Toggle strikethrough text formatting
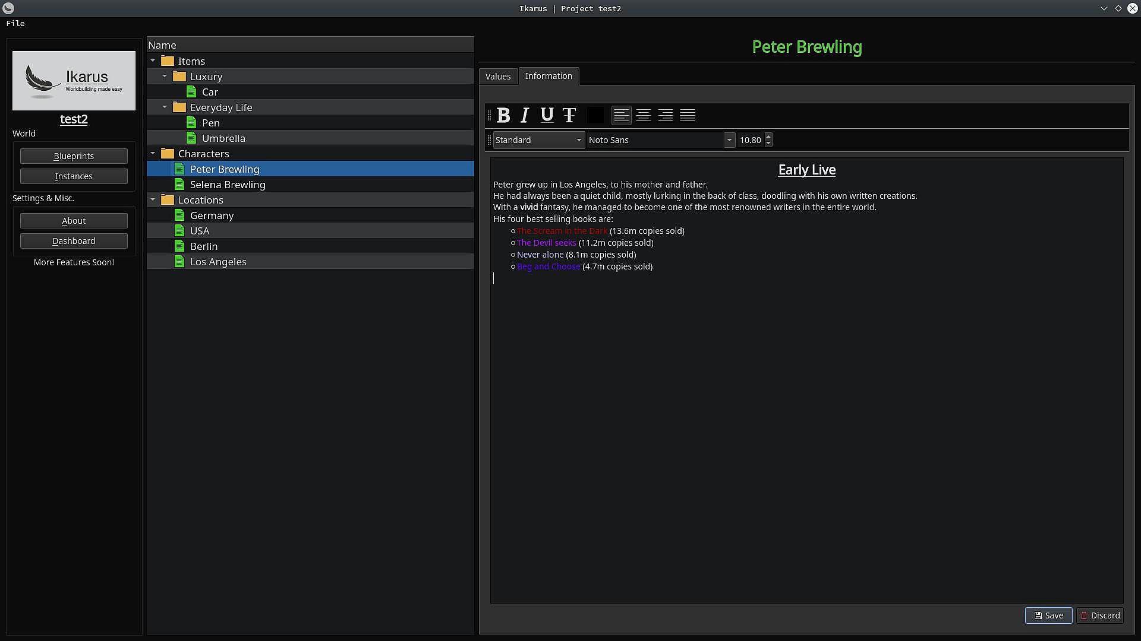1141x641 pixels. (x=569, y=115)
